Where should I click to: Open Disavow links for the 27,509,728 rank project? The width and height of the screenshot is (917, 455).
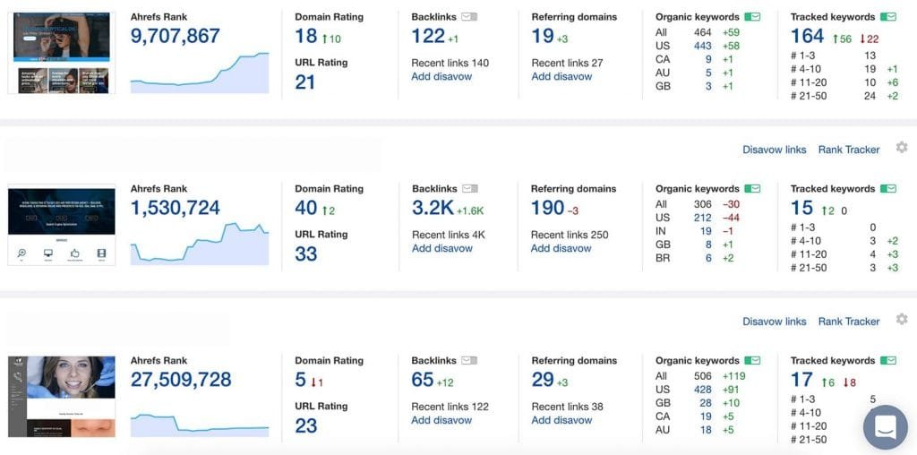pyautogui.click(x=775, y=322)
